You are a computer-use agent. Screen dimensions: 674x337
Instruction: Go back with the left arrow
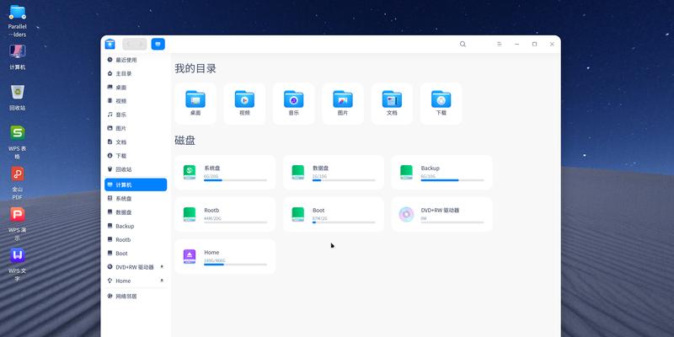click(x=128, y=44)
